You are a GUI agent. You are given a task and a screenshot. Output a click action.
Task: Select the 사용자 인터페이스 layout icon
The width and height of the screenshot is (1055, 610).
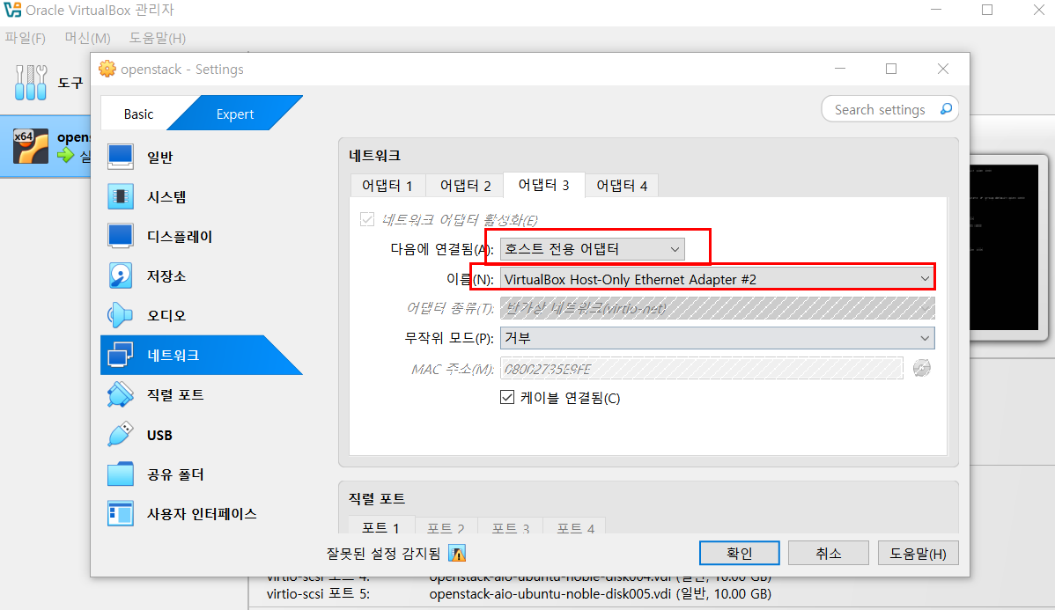tap(121, 514)
